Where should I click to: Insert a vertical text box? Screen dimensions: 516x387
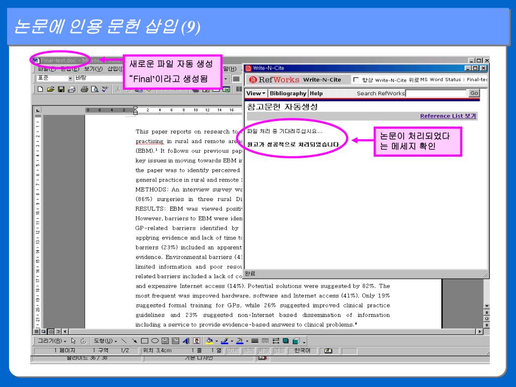point(175,341)
